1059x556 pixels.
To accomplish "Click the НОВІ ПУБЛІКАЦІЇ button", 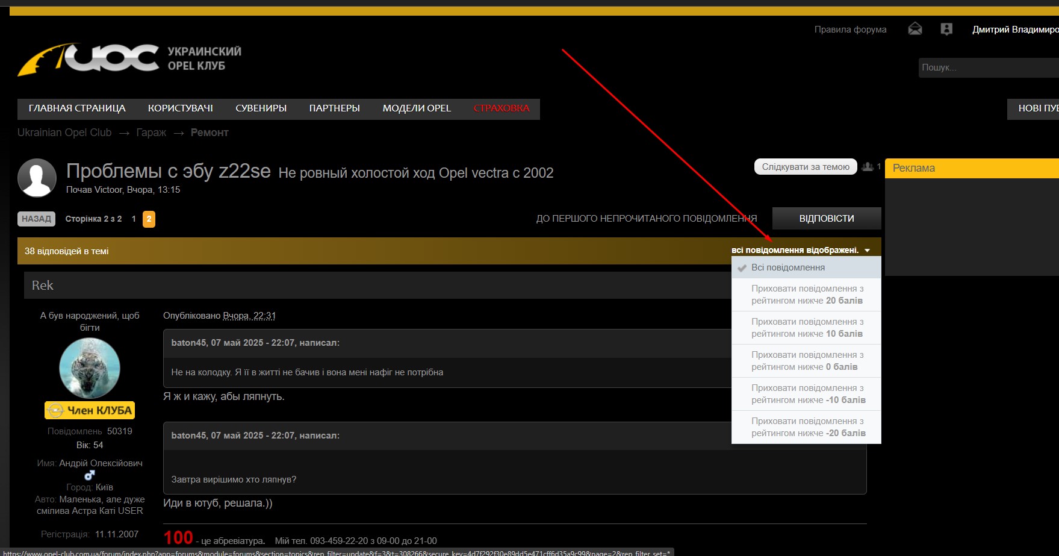I will click(1033, 108).
